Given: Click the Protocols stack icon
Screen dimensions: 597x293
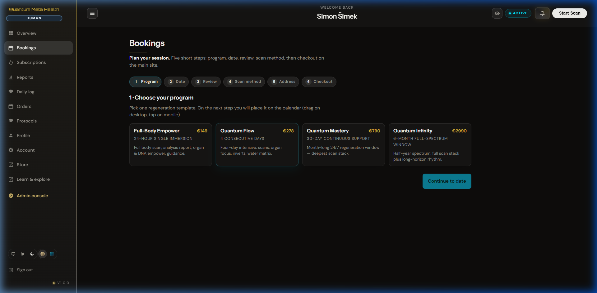Looking at the screenshot, I should pos(11,121).
